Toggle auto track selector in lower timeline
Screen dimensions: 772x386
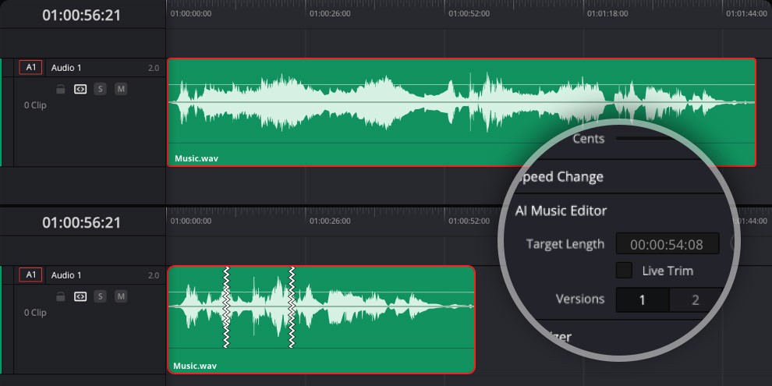(x=80, y=296)
